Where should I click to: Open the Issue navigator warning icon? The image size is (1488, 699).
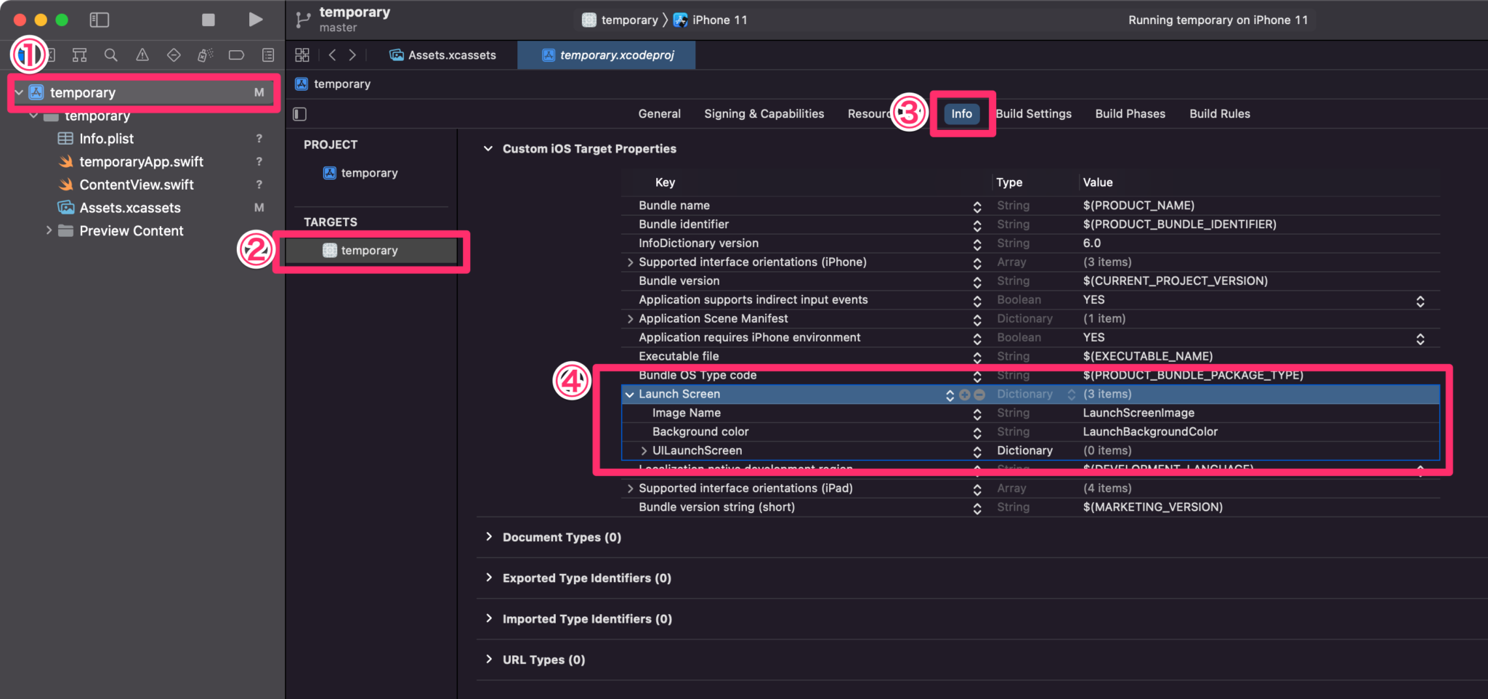click(x=142, y=55)
